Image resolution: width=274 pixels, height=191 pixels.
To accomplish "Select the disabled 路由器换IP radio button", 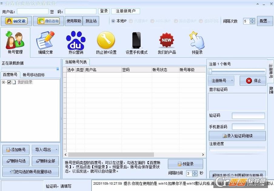I will click(176, 21).
